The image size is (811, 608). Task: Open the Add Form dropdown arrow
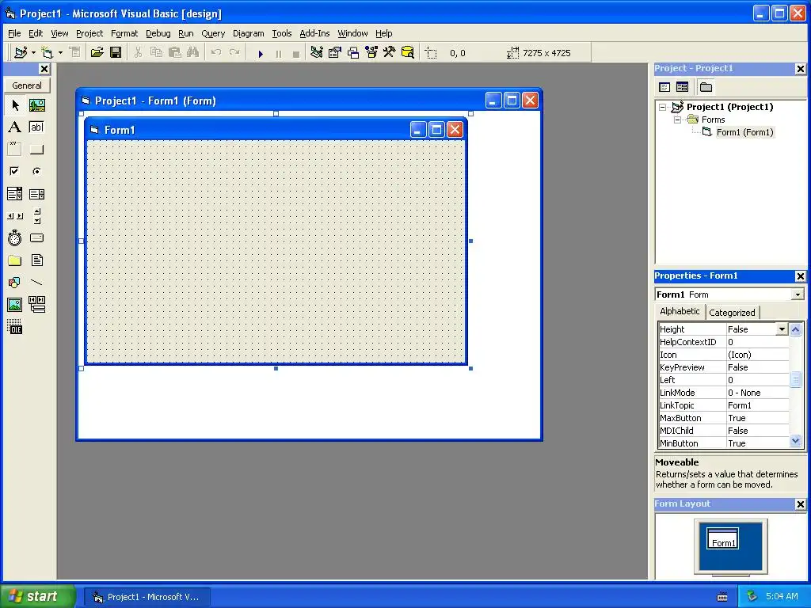click(x=60, y=53)
